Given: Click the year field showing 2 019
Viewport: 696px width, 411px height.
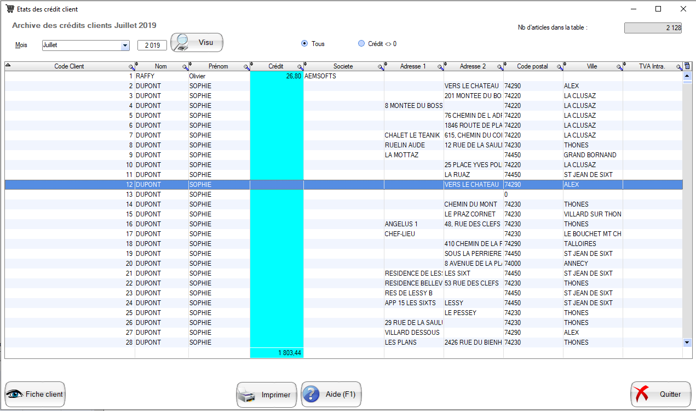Looking at the screenshot, I should click(x=152, y=45).
